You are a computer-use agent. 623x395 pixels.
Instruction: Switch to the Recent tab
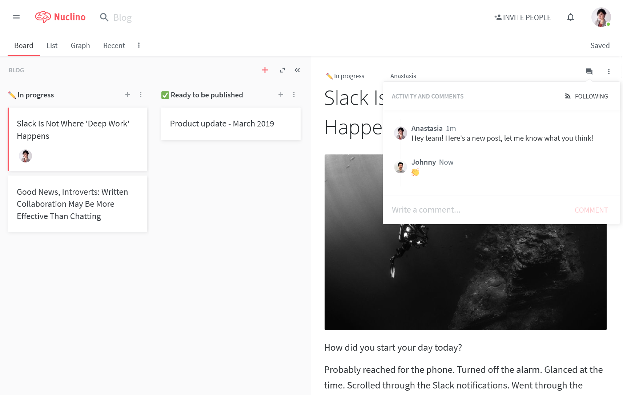pyautogui.click(x=114, y=45)
